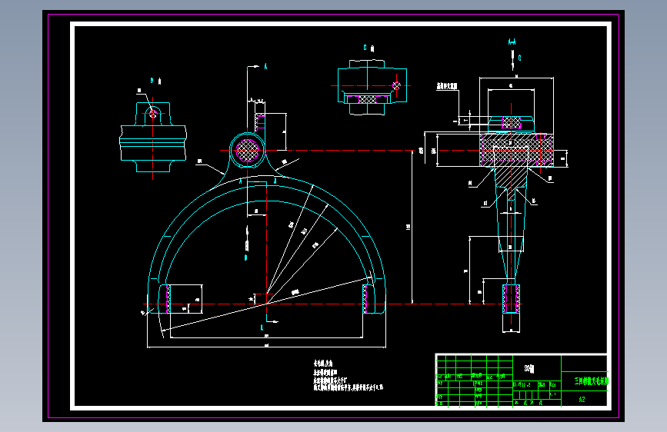This screenshot has height=432, width=667.
Task: Click the cyan "B" label above left view
Action: (x=152, y=81)
